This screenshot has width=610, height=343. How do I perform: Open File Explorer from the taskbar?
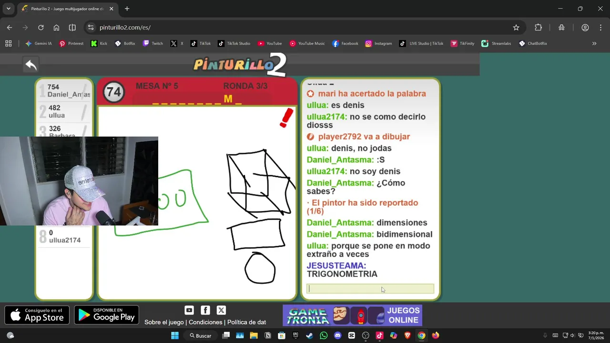tap(254, 335)
